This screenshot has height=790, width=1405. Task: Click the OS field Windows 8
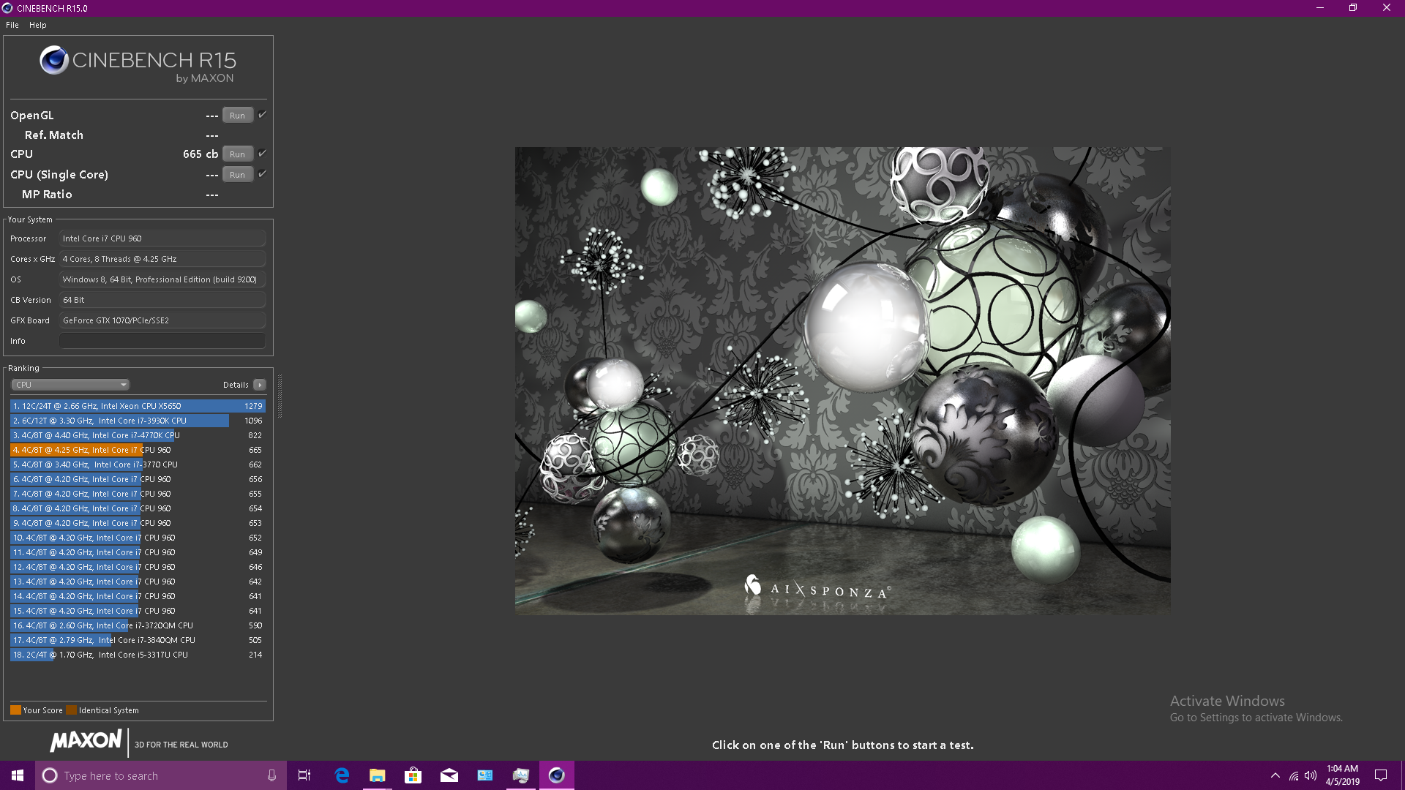point(162,279)
